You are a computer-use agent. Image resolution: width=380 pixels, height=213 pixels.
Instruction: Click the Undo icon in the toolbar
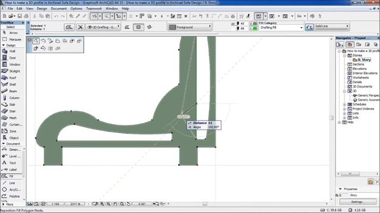click(x=56, y=16)
